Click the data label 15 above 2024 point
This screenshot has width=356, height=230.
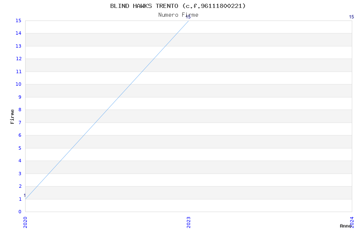351,17
